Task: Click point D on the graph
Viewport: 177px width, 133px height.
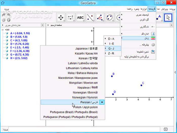Action: pos(113,94)
